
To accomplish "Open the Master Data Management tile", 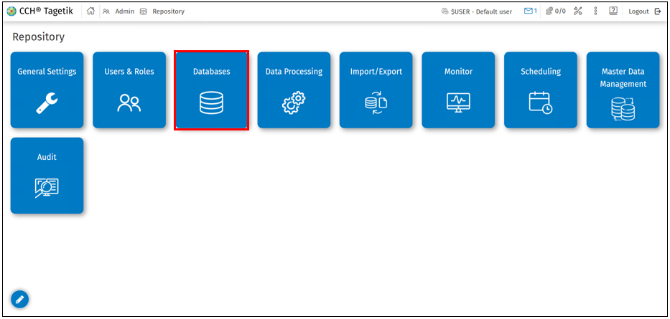I will point(623,90).
